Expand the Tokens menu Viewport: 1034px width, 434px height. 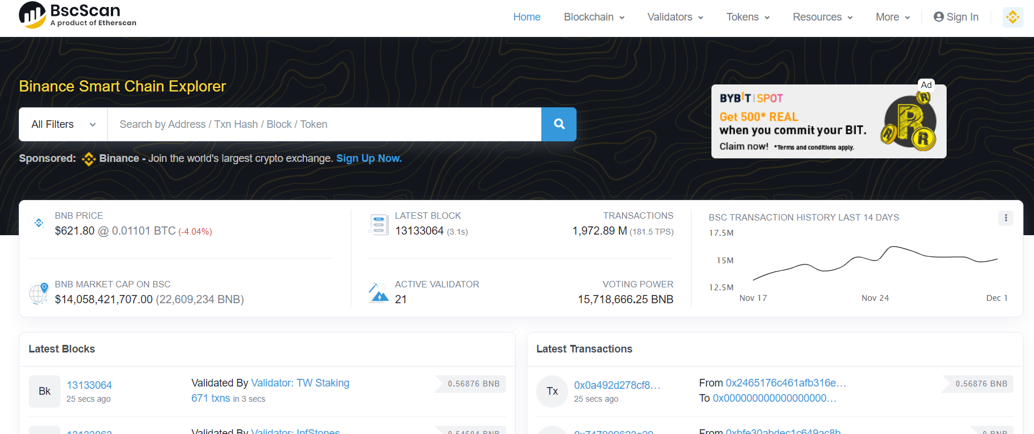tap(748, 17)
